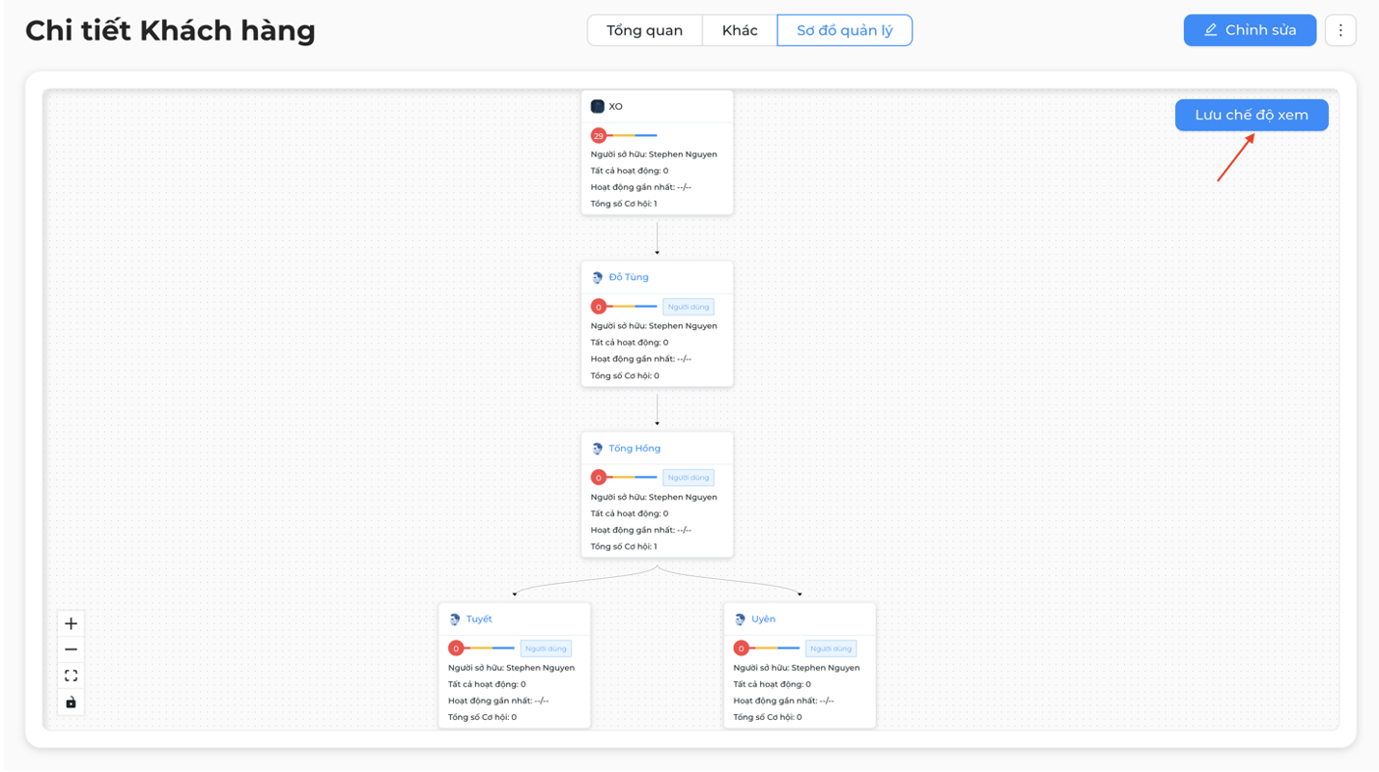Screen dimensions: 1379x772
Task: Toggle the canvas lock icon
Action: click(x=70, y=702)
